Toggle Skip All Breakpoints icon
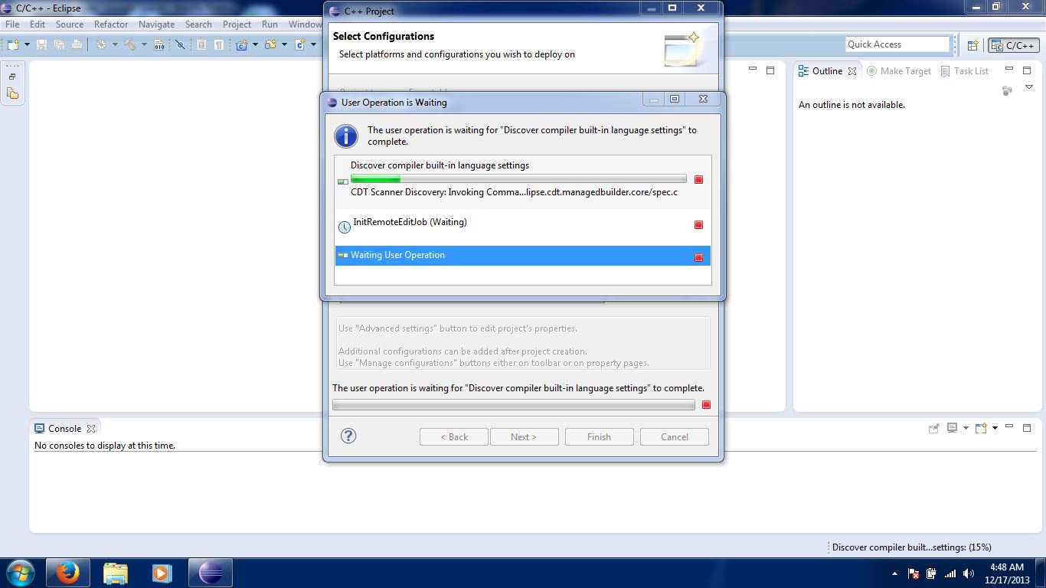 [x=181, y=44]
